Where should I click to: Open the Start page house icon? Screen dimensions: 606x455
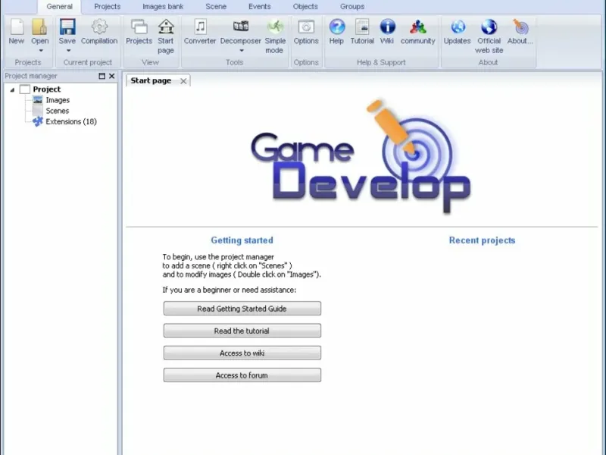coord(166,27)
